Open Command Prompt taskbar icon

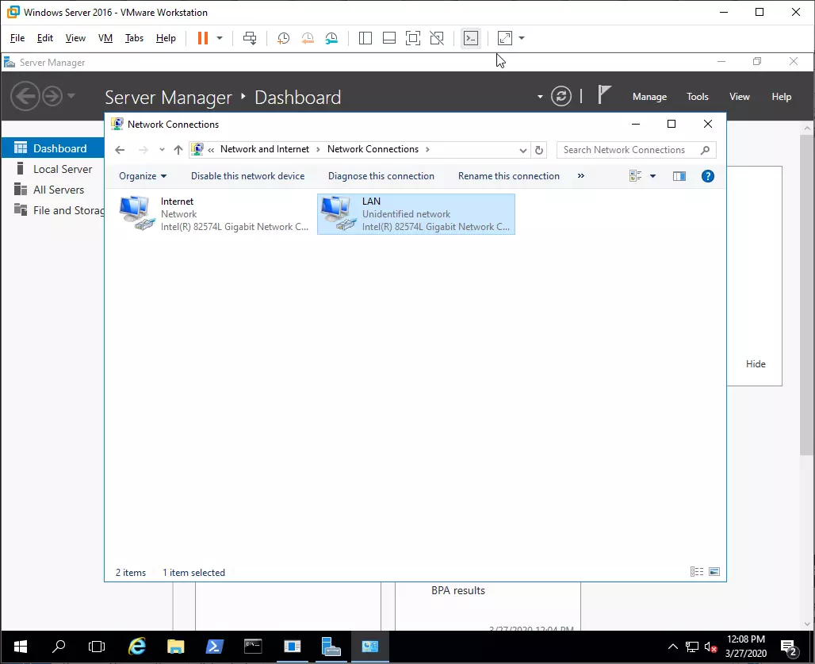click(x=253, y=647)
